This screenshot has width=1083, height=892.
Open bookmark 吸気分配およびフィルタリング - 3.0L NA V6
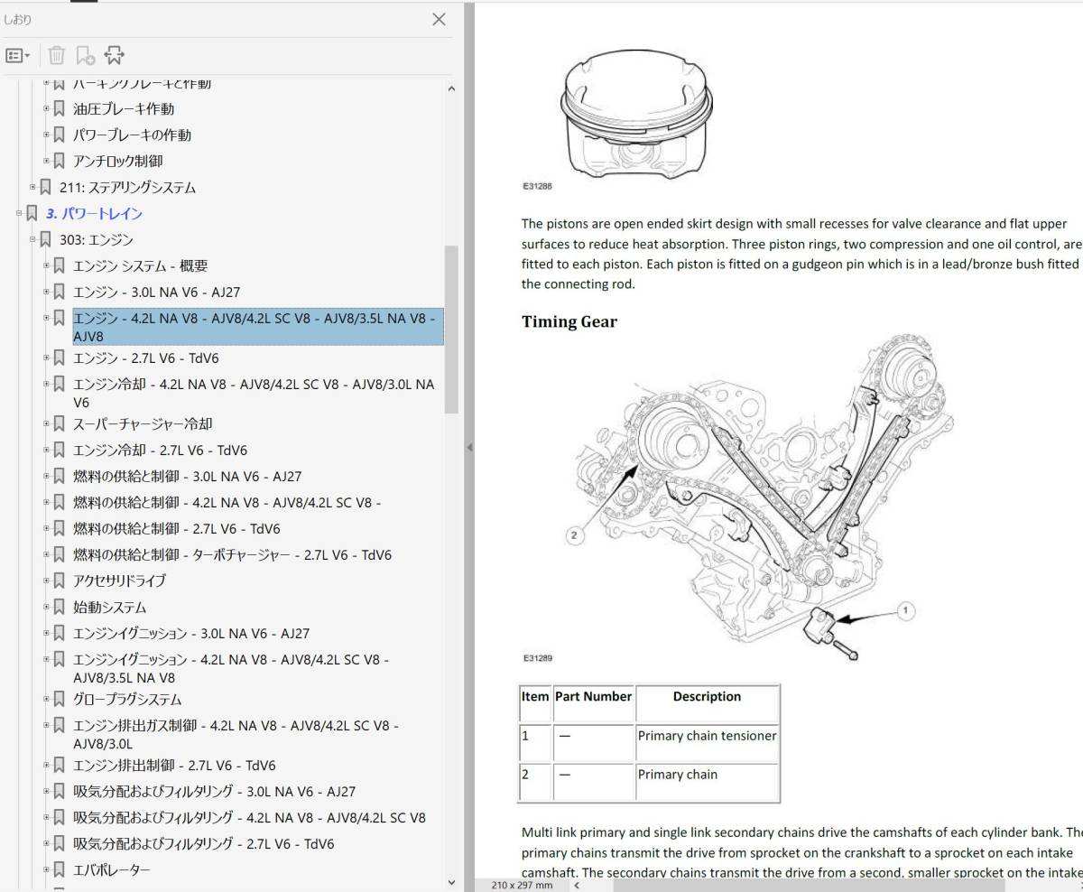[x=214, y=792]
